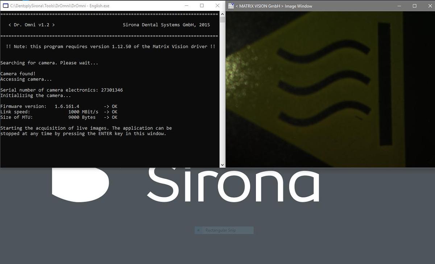Minimize the DrOmni console window

pyautogui.click(x=186, y=6)
